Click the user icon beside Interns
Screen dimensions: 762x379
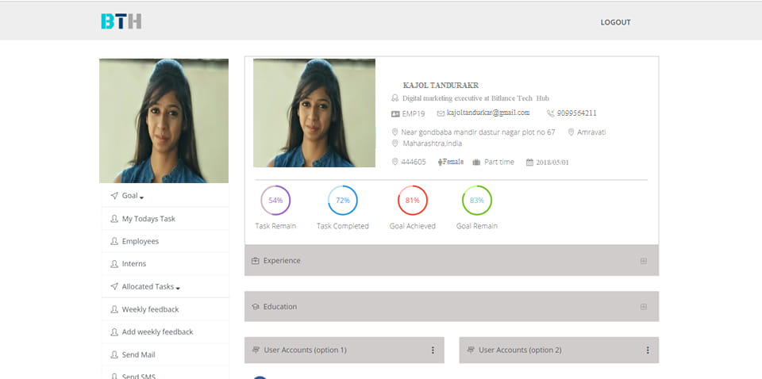coord(114,264)
